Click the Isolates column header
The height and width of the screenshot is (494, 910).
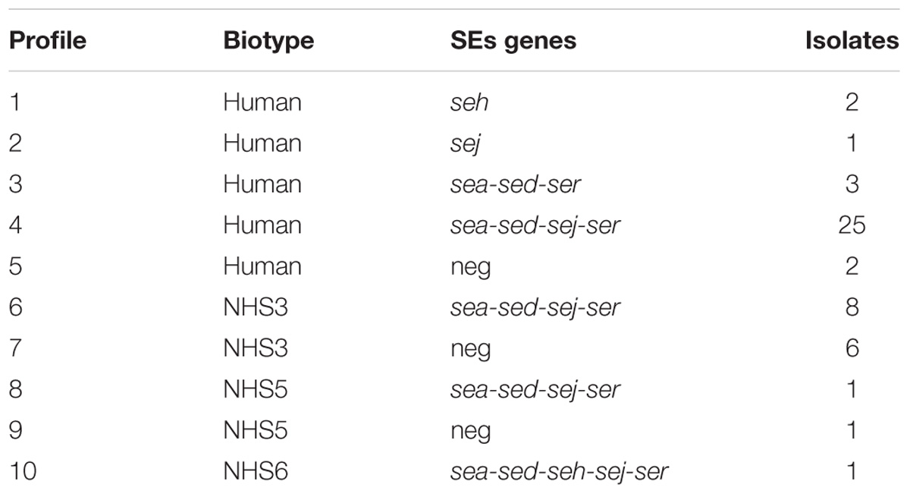tap(852, 41)
